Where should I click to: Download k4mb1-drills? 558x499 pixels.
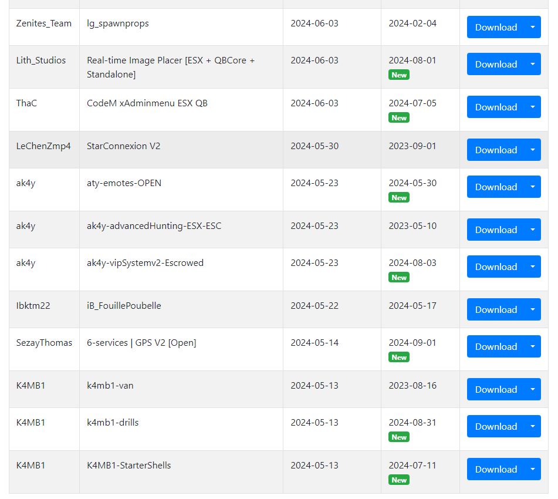coord(496,426)
